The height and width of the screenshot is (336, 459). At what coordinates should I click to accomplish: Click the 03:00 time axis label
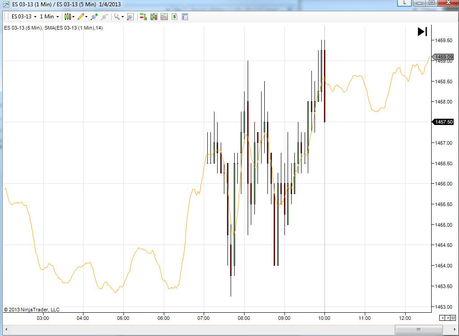(43, 318)
